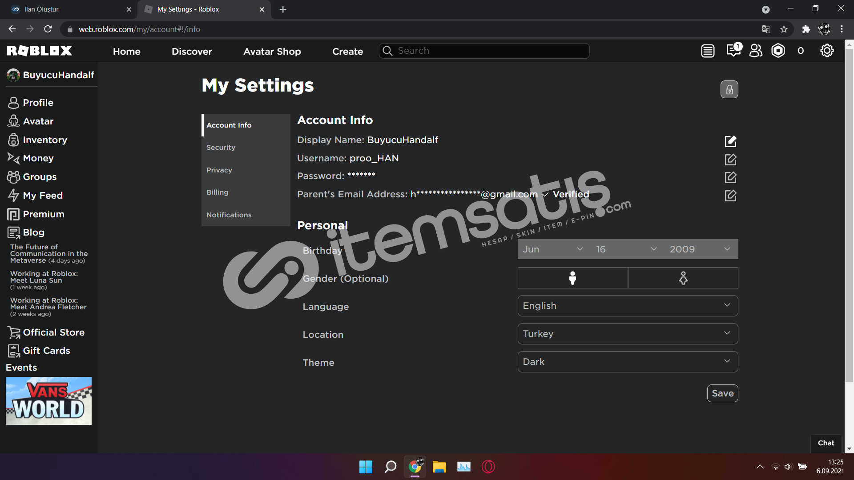Click the account PIN lock icon
Viewport: 854px width, 480px height.
pos(729,89)
